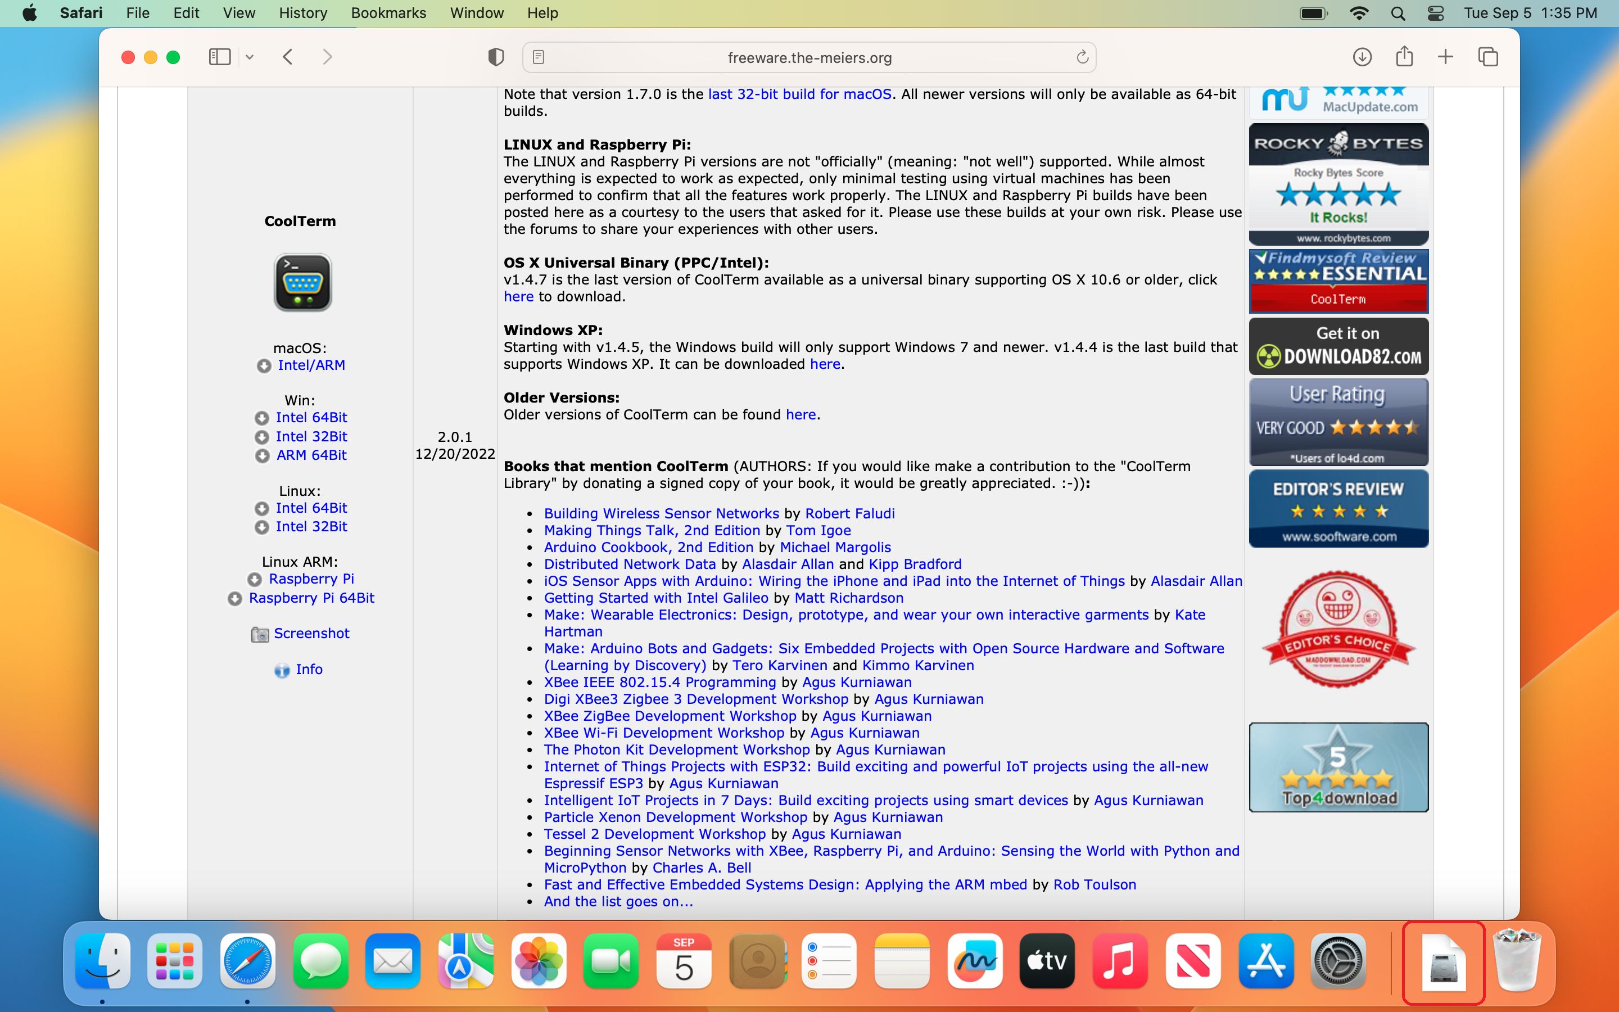This screenshot has height=1012, width=1619.
Task: Open a new tab with plus button
Action: point(1446,57)
